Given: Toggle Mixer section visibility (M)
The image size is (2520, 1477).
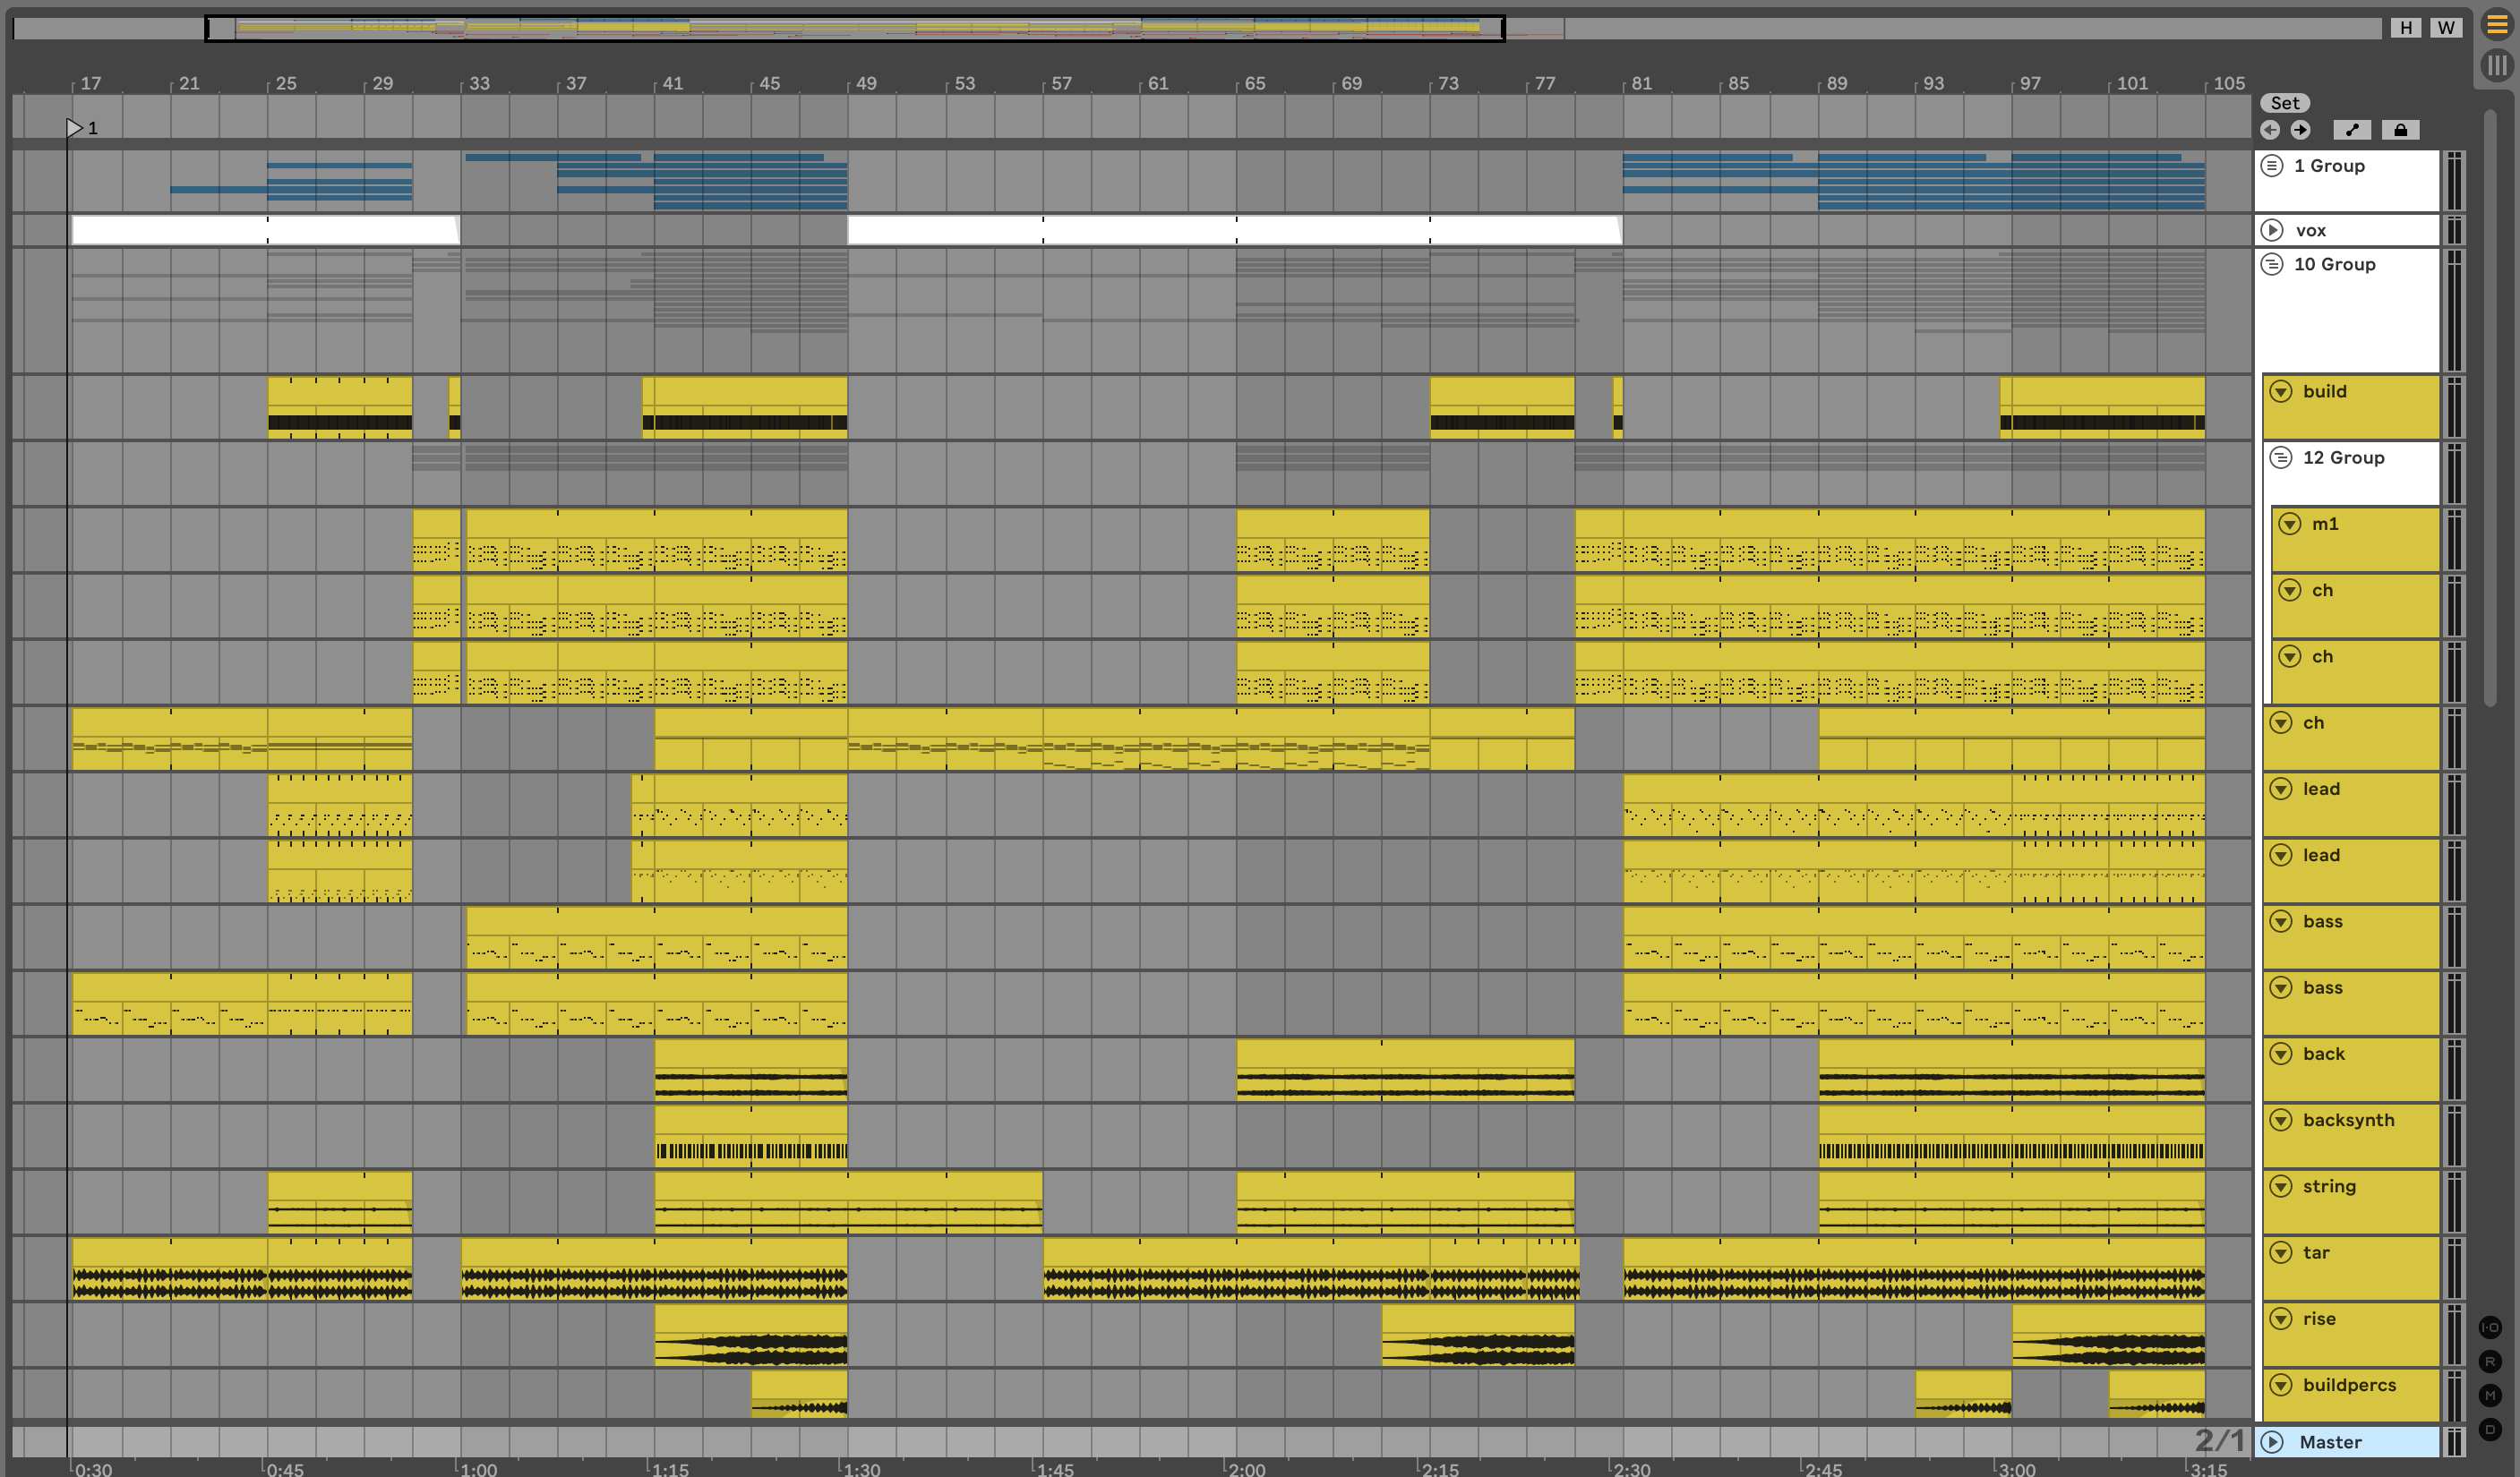Looking at the screenshot, I should click(2490, 1395).
